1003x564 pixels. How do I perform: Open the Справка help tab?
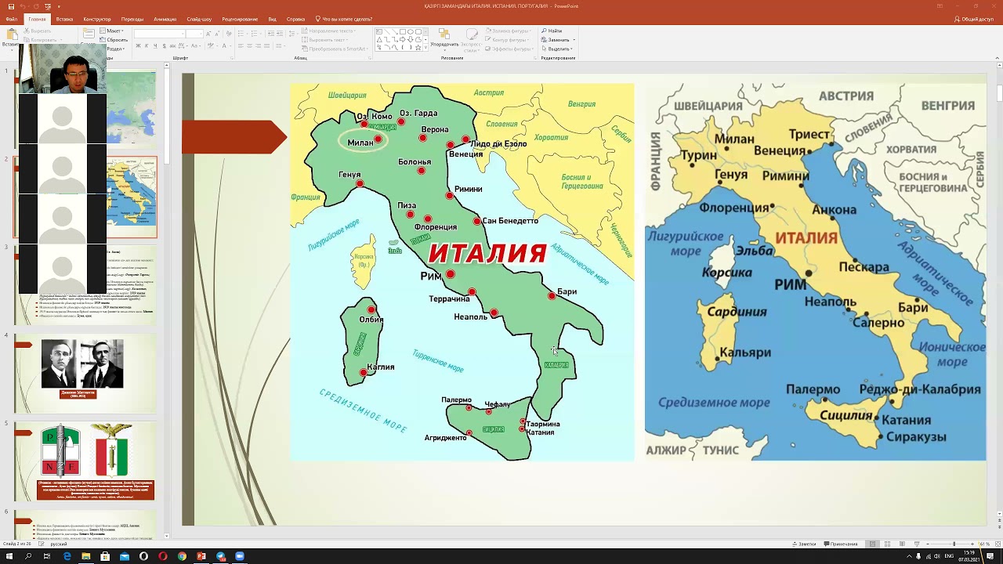click(296, 19)
